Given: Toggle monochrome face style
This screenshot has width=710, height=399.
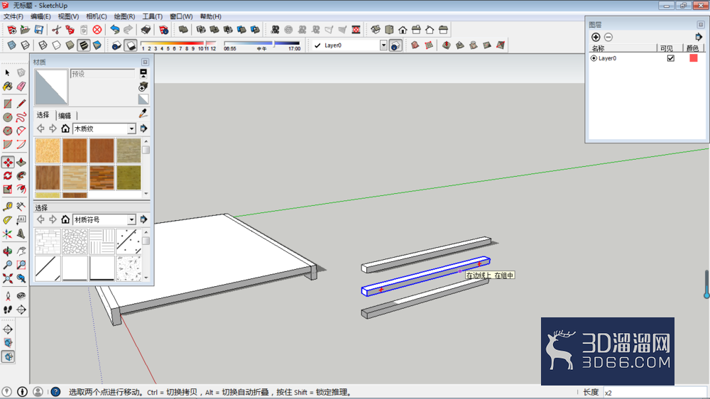Looking at the screenshot, I should click(97, 45).
